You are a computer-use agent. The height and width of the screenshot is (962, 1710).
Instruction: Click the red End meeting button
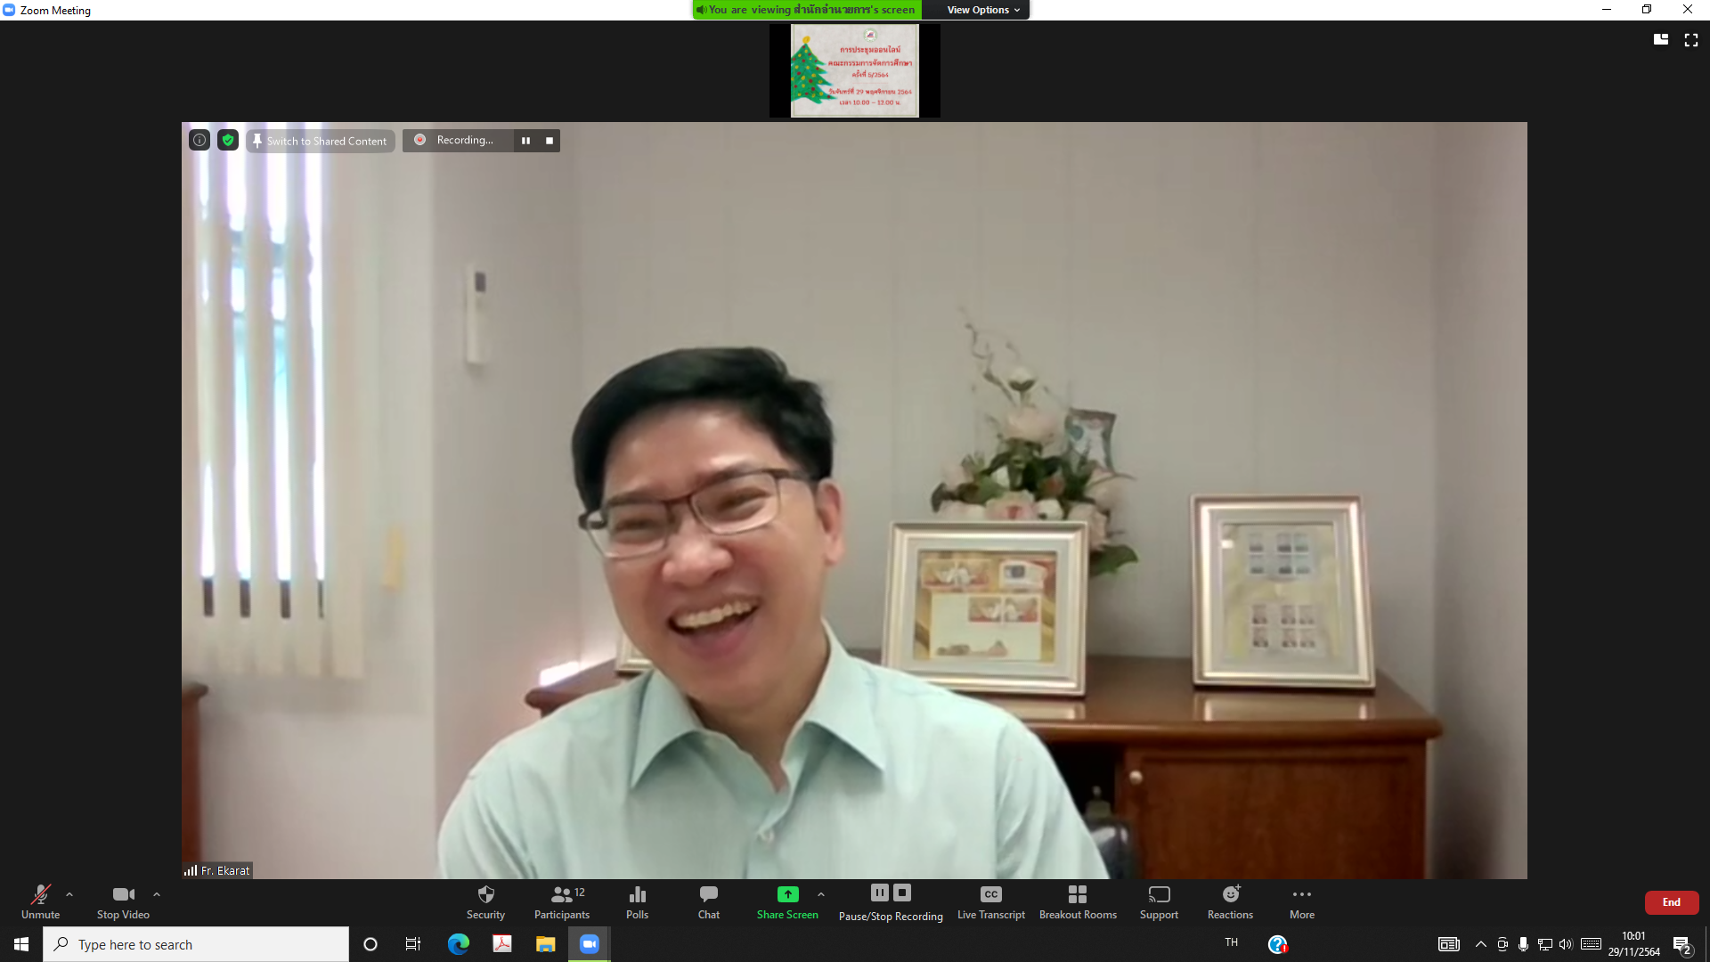coord(1672,902)
